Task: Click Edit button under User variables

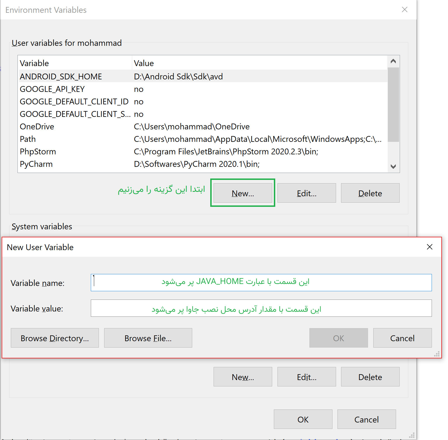Action: (307, 193)
